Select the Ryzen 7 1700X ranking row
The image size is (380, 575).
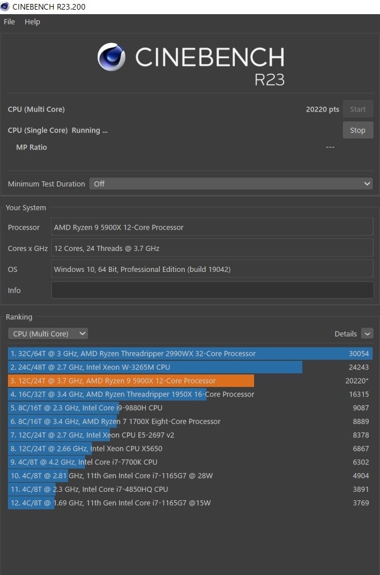pos(190,421)
